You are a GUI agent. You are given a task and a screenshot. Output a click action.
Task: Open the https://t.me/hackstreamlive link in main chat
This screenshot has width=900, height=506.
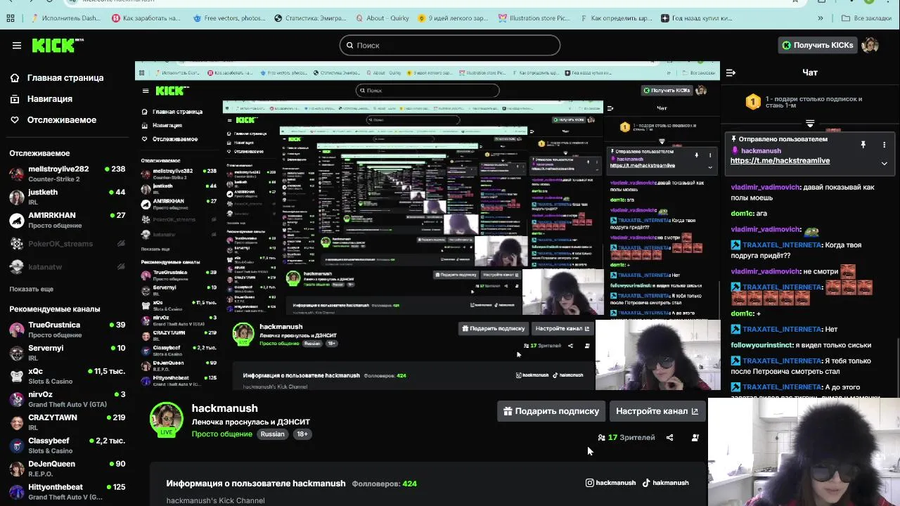point(780,161)
